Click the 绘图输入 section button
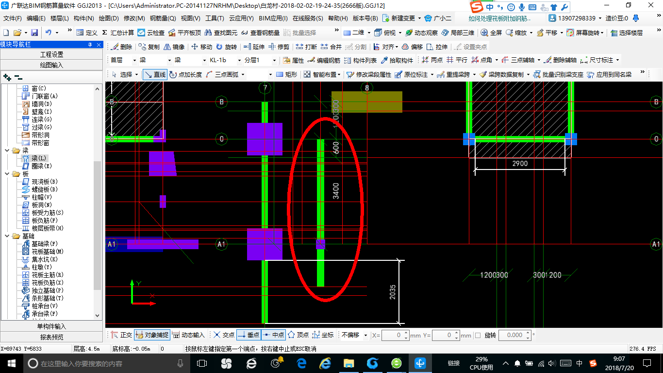663x373 pixels. [x=51, y=65]
